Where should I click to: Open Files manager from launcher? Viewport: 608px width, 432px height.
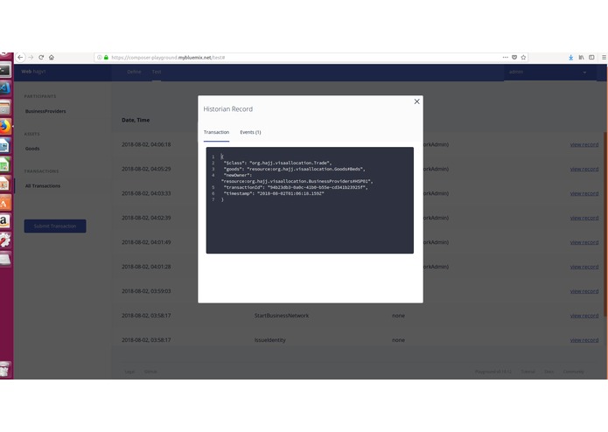5,108
